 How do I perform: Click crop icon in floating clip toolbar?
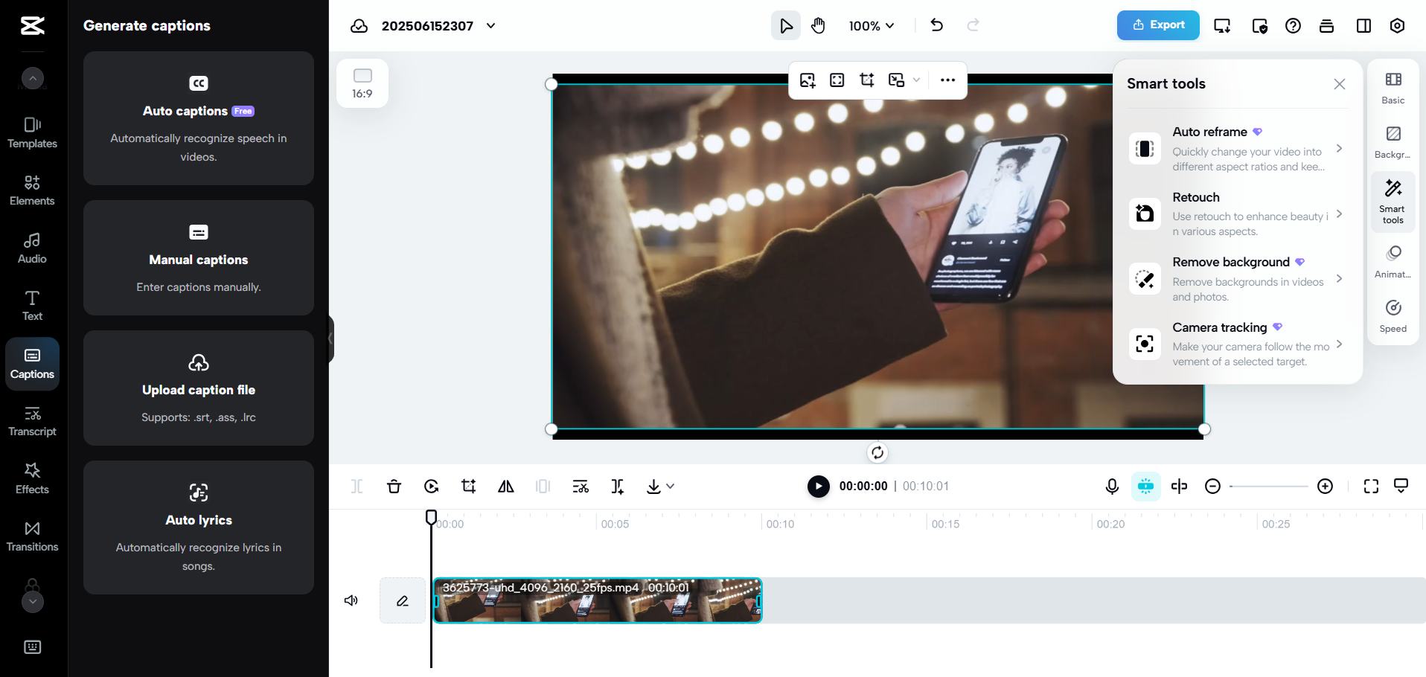pos(867,80)
